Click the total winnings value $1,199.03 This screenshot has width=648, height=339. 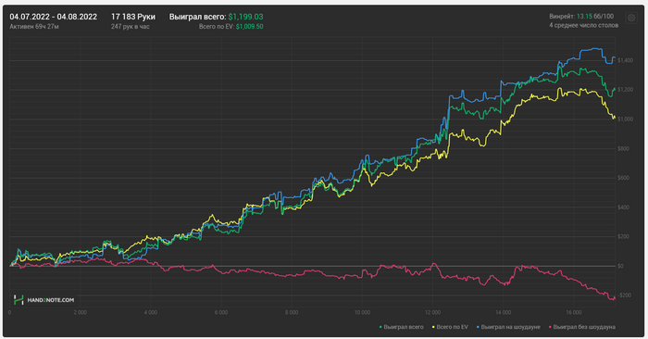click(x=245, y=17)
